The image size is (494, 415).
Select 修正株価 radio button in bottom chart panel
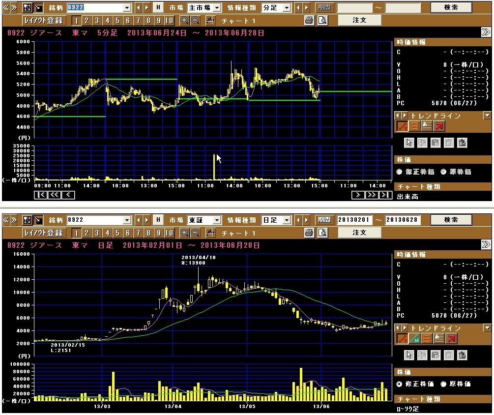click(x=400, y=384)
